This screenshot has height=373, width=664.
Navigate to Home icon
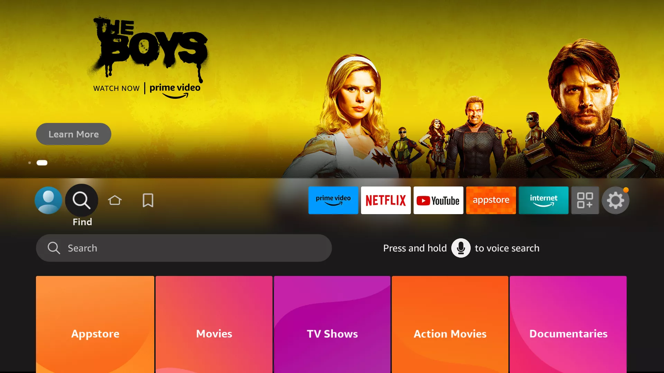pyautogui.click(x=115, y=200)
